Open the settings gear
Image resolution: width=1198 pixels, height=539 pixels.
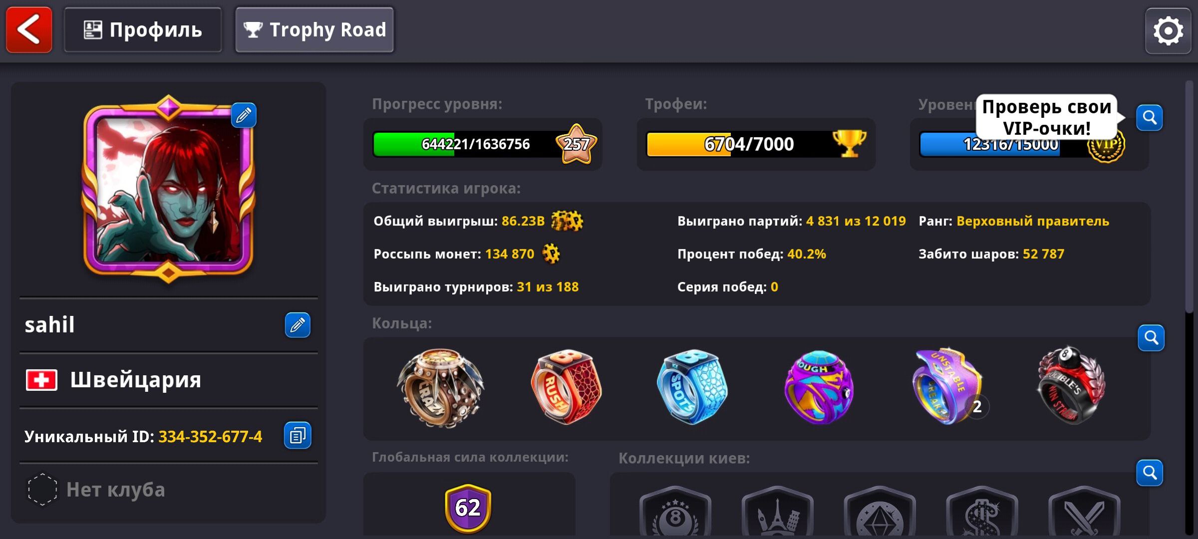(1168, 31)
